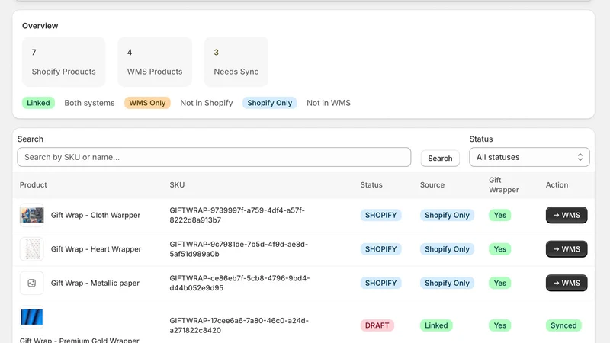The image size is (610, 343).
Task: Click the Shopify Only source badge for Metallic paper
Action: 447,283
